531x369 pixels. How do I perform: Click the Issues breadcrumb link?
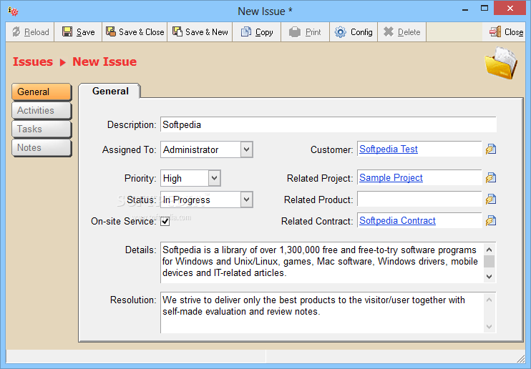[x=33, y=62]
